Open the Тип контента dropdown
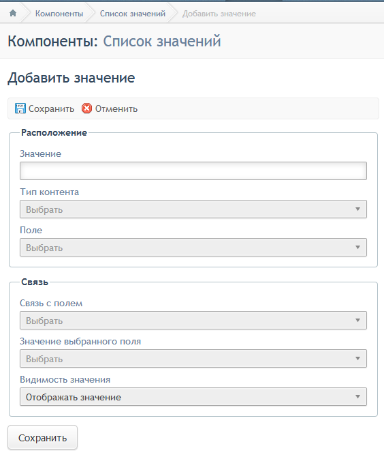384x457 pixels. (193, 209)
